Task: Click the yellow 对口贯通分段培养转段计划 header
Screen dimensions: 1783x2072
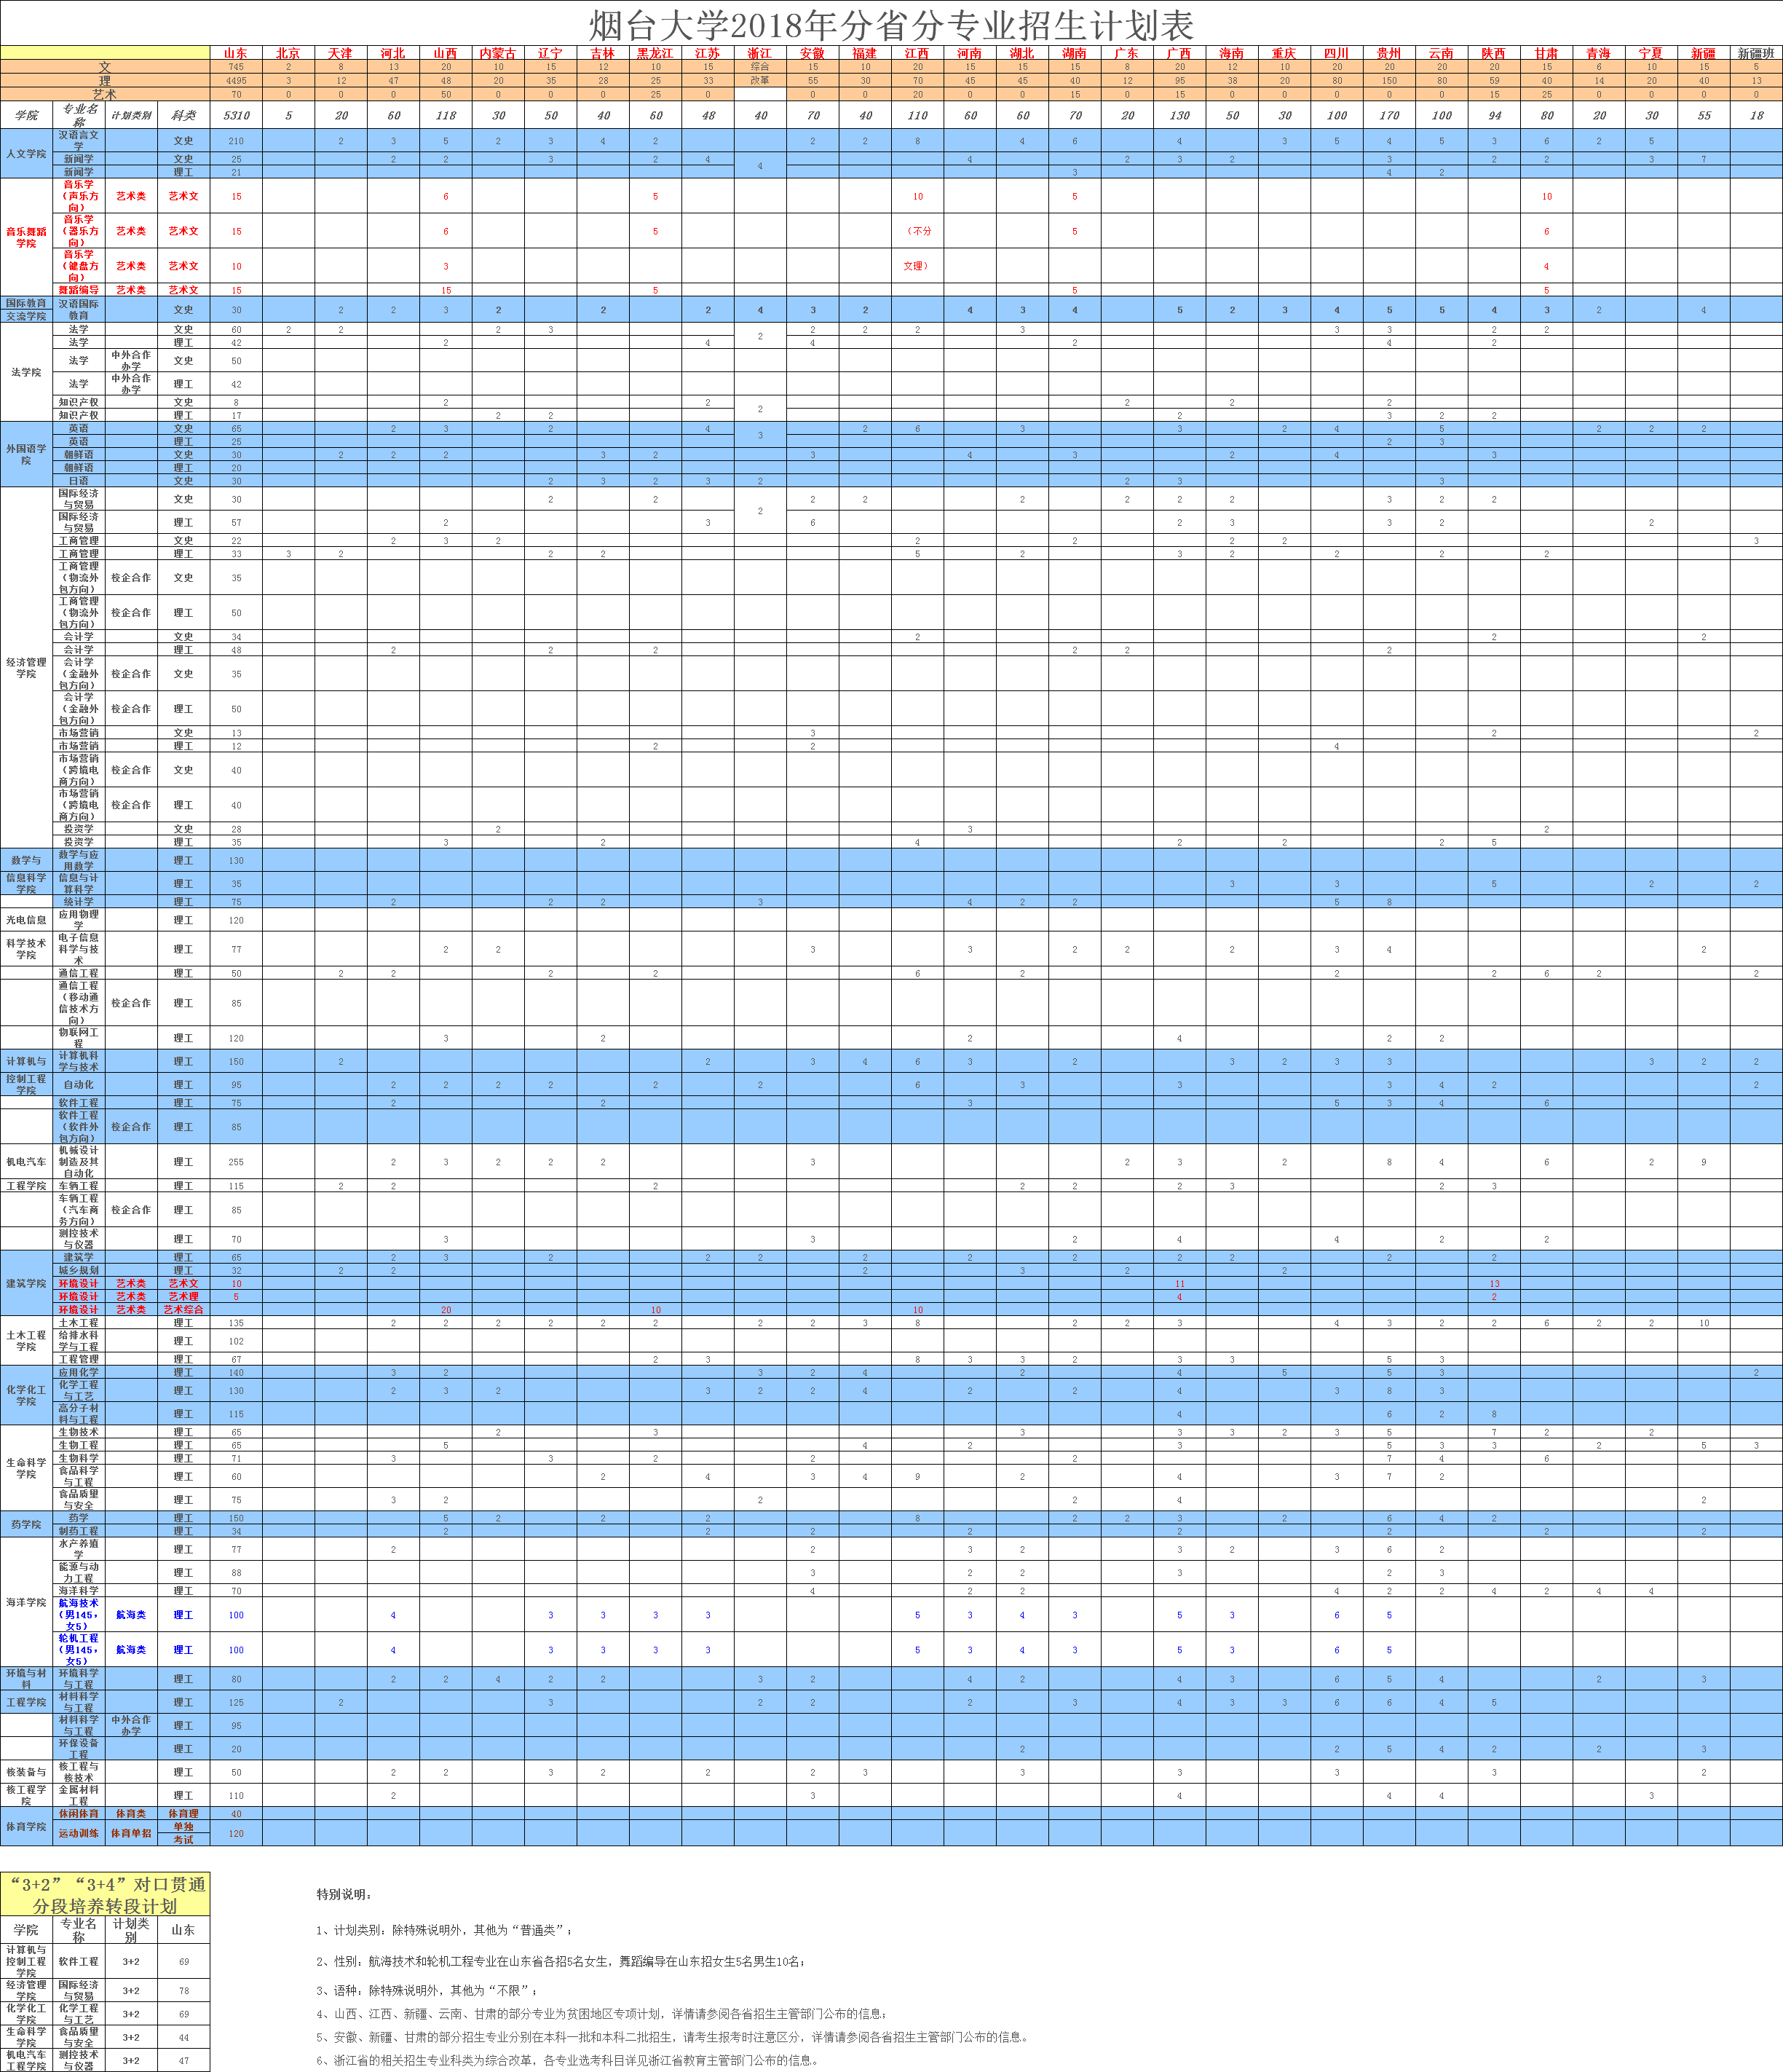Action: [105, 1895]
